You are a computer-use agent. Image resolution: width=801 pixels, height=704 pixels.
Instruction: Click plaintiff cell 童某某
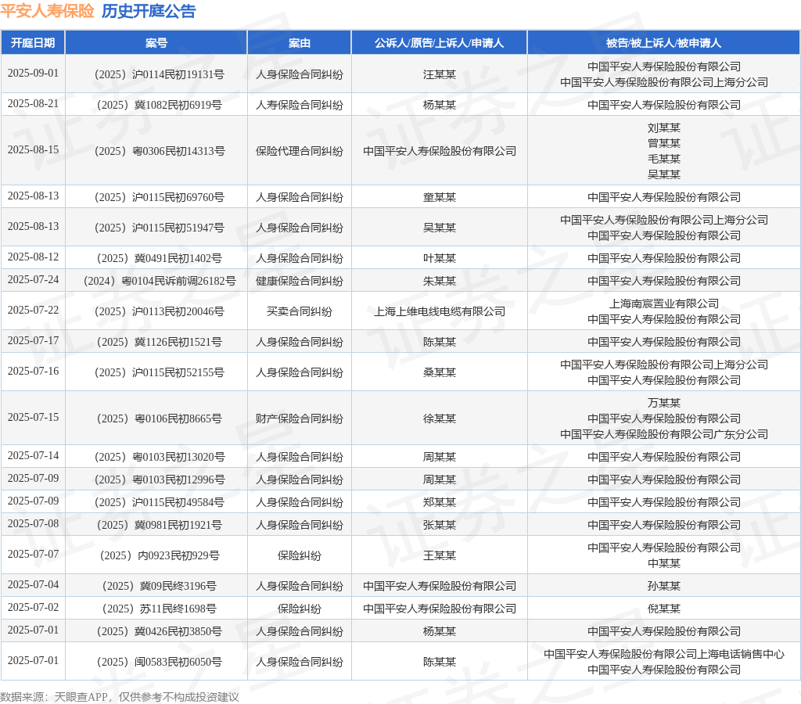click(440, 197)
